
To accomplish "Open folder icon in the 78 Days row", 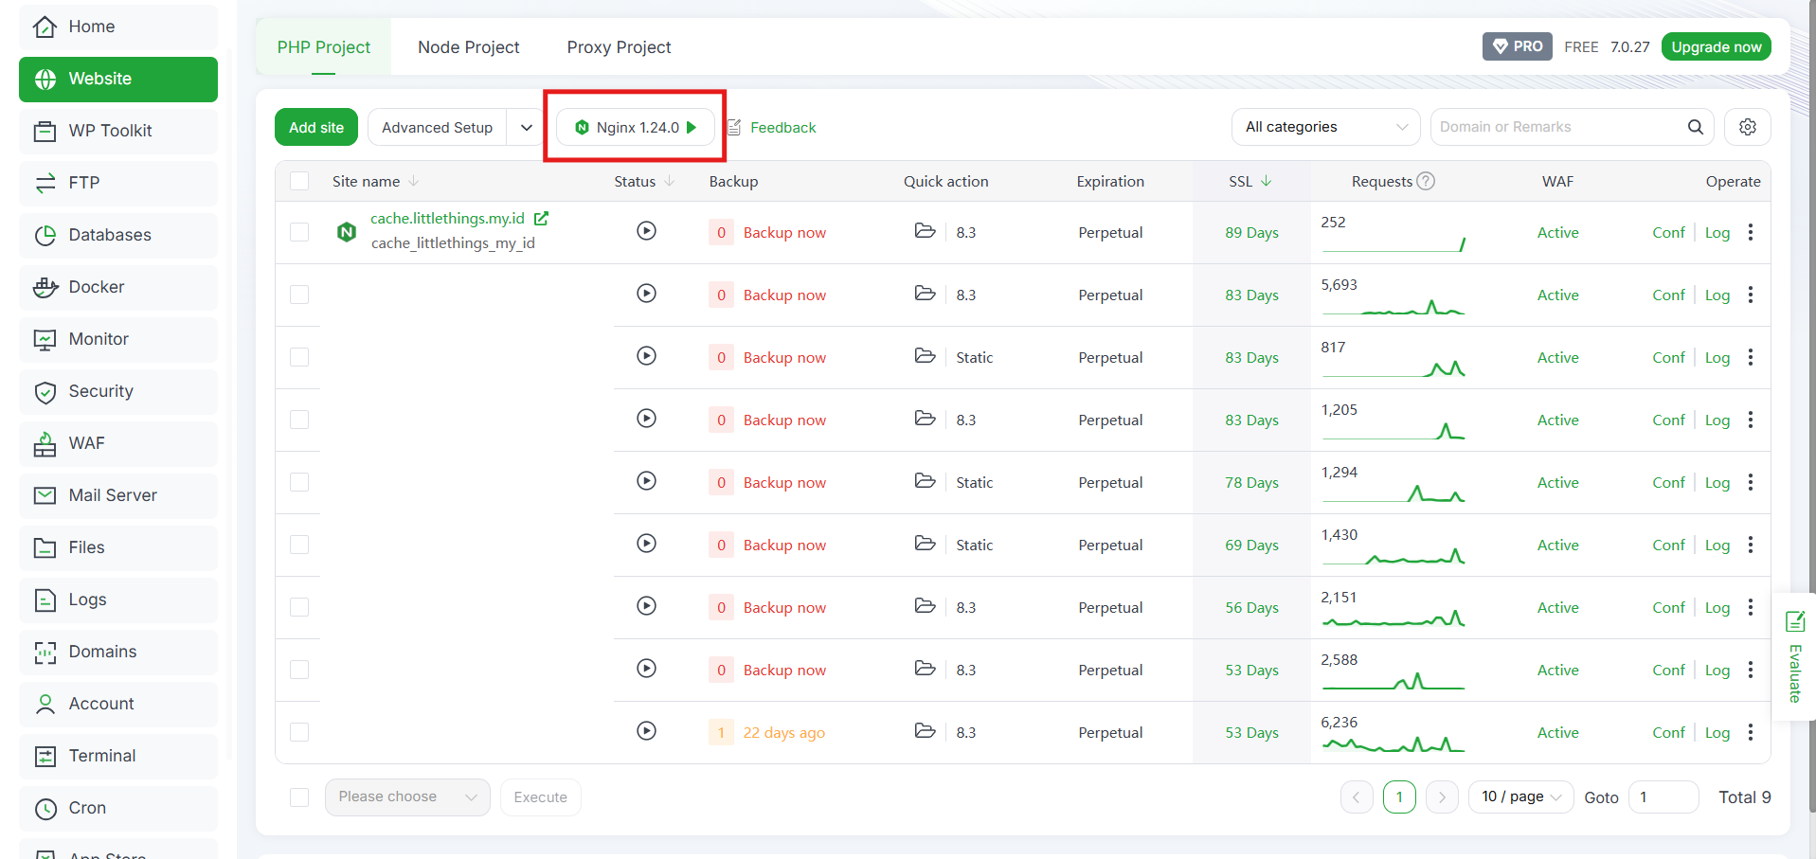I will point(925,481).
